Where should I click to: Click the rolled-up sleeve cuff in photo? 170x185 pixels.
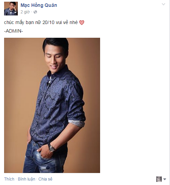coord(77,123)
